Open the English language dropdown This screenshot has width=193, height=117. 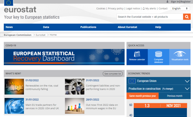click(x=180, y=8)
